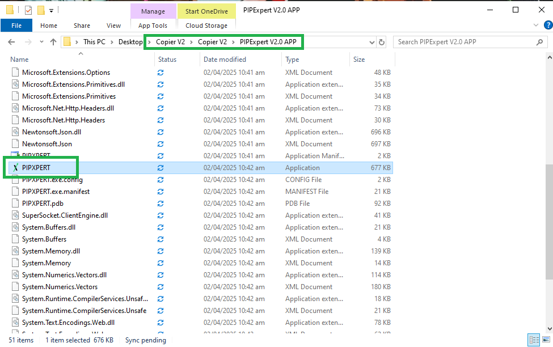Open Customize Quick Access Toolbar dropdown
Image resolution: width=553 pixels, height=347 pixels.
tap(51, 11)
